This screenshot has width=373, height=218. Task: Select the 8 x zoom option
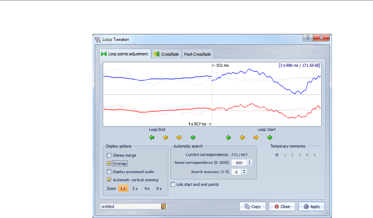[x=159, y=188]
